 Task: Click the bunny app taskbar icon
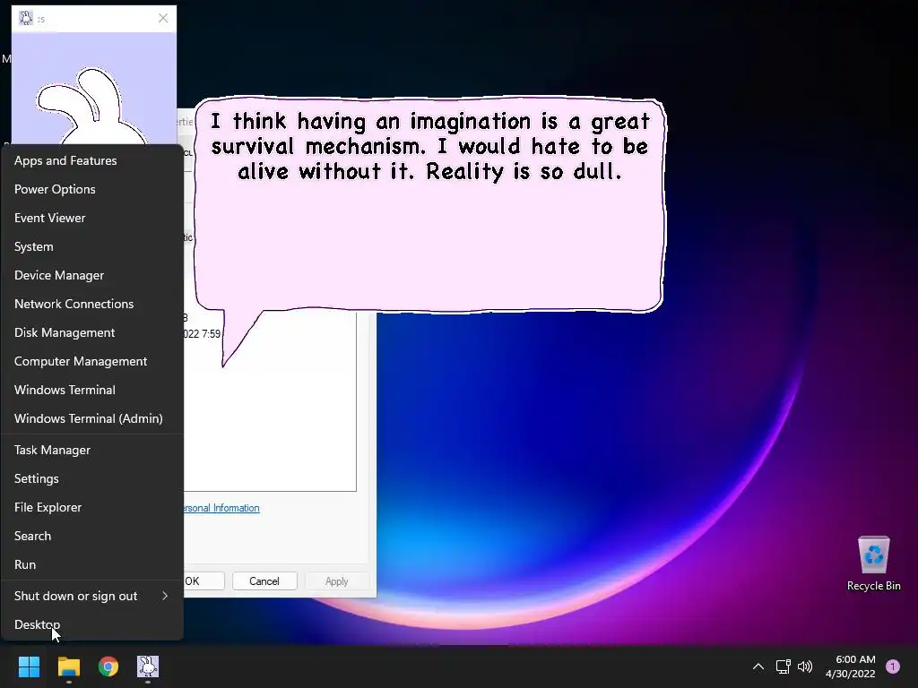(x=148, y=666)
